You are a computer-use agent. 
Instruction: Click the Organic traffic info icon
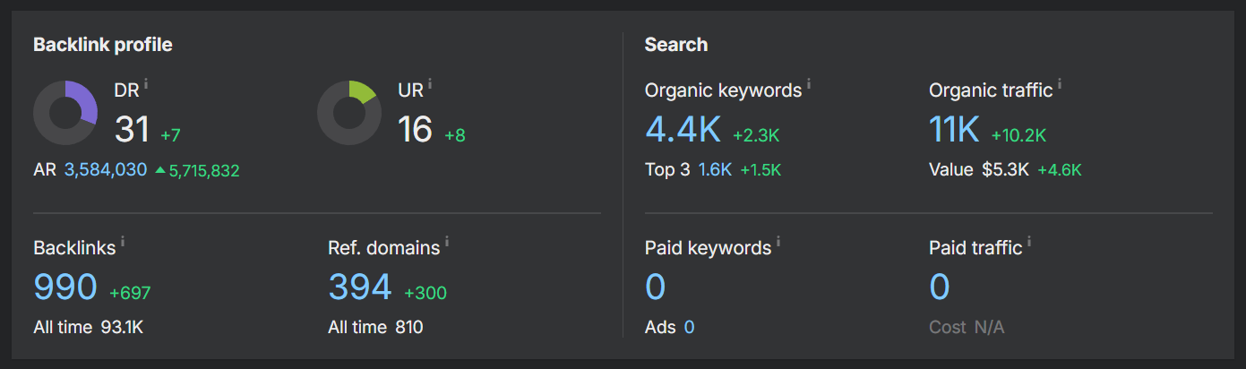point(1060,83)
